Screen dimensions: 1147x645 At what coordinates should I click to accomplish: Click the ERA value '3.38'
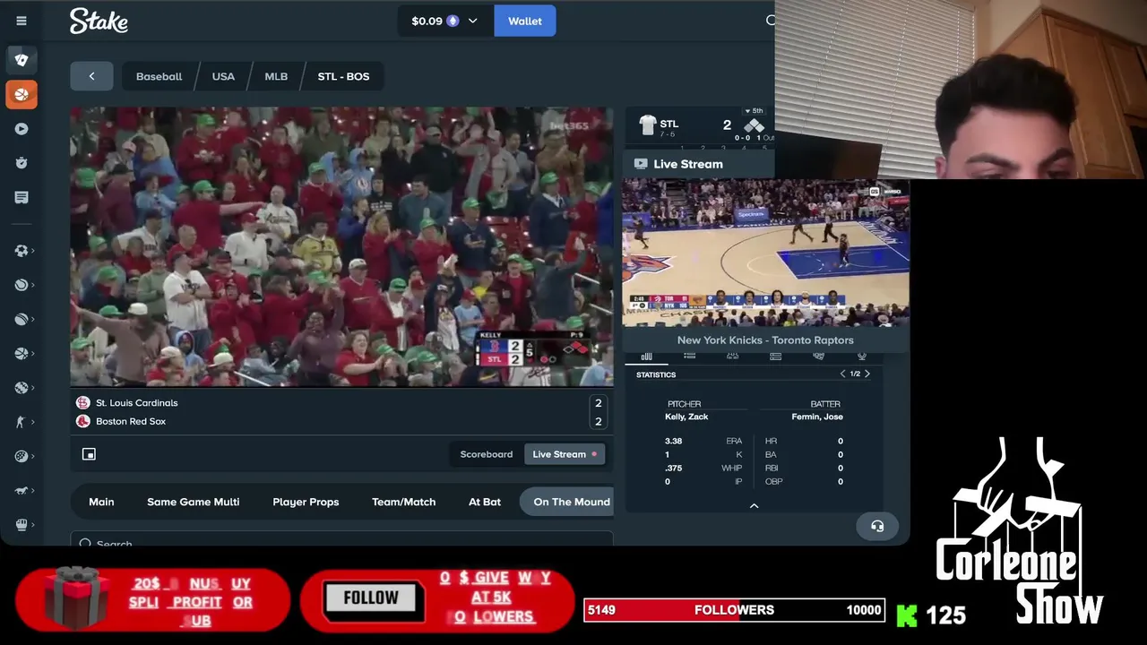(673, 441)
